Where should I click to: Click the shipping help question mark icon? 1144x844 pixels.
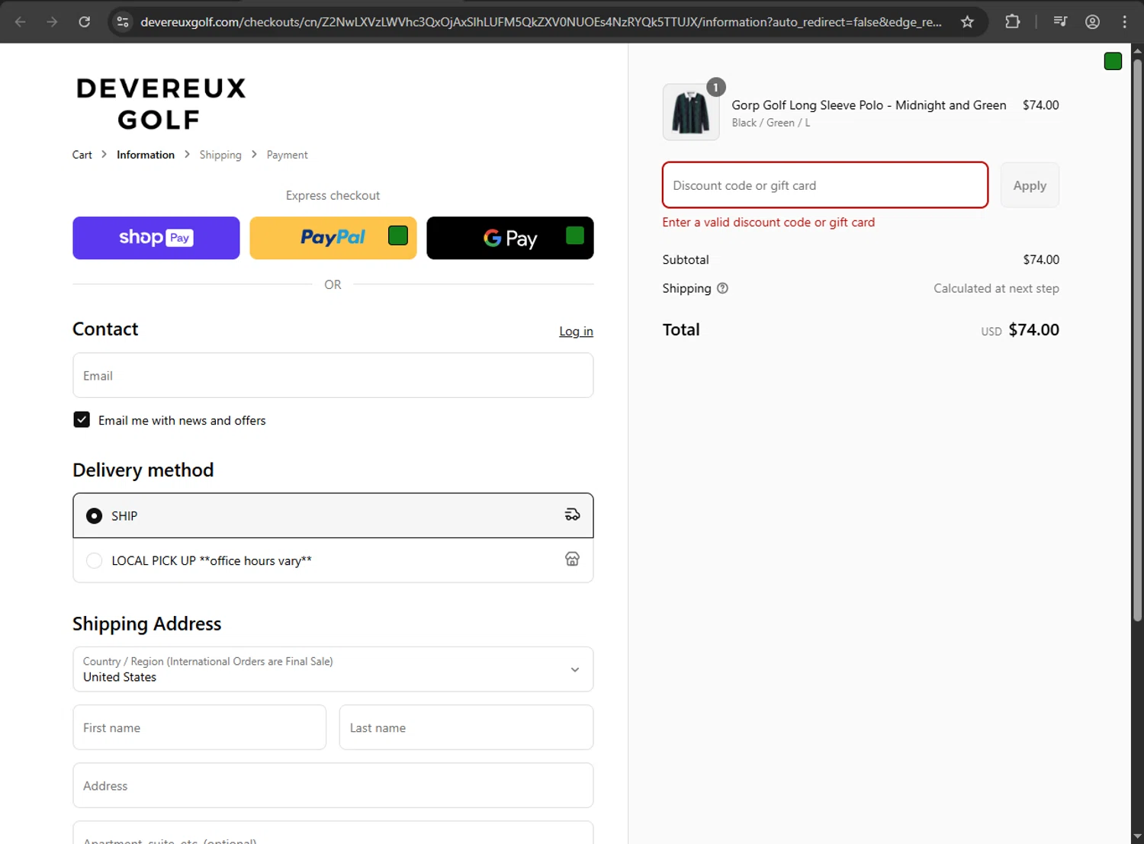722,288
